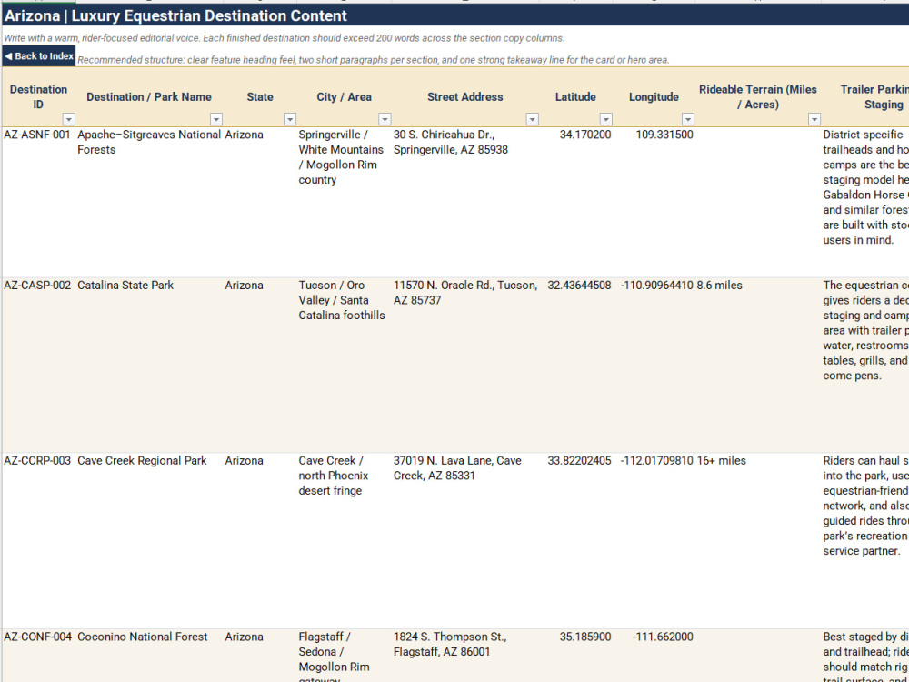Click the Back to Index button
909x682 pixels.
[x=39, y=56]
